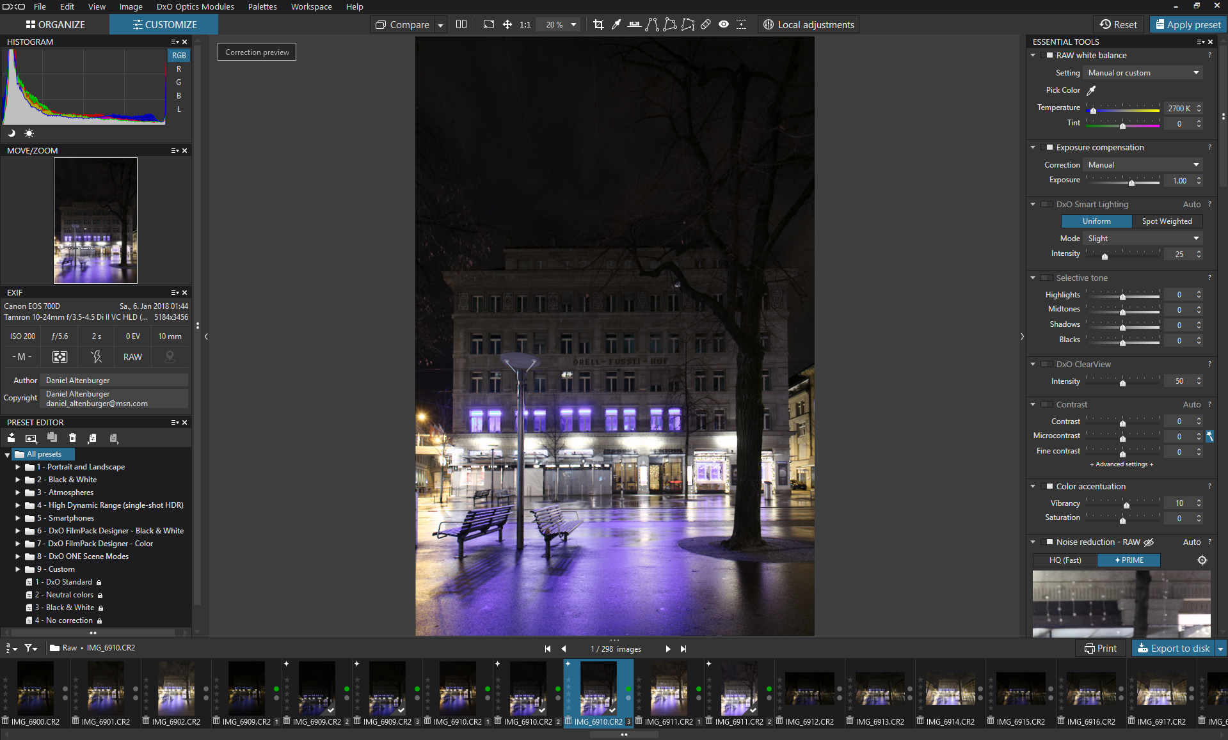Expand the '2 - Black & White' folder
This screenshot has height=740, width=1228.
[18, 480]
